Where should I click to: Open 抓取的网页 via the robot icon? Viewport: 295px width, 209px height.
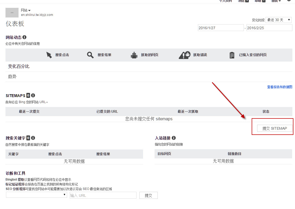134,55
